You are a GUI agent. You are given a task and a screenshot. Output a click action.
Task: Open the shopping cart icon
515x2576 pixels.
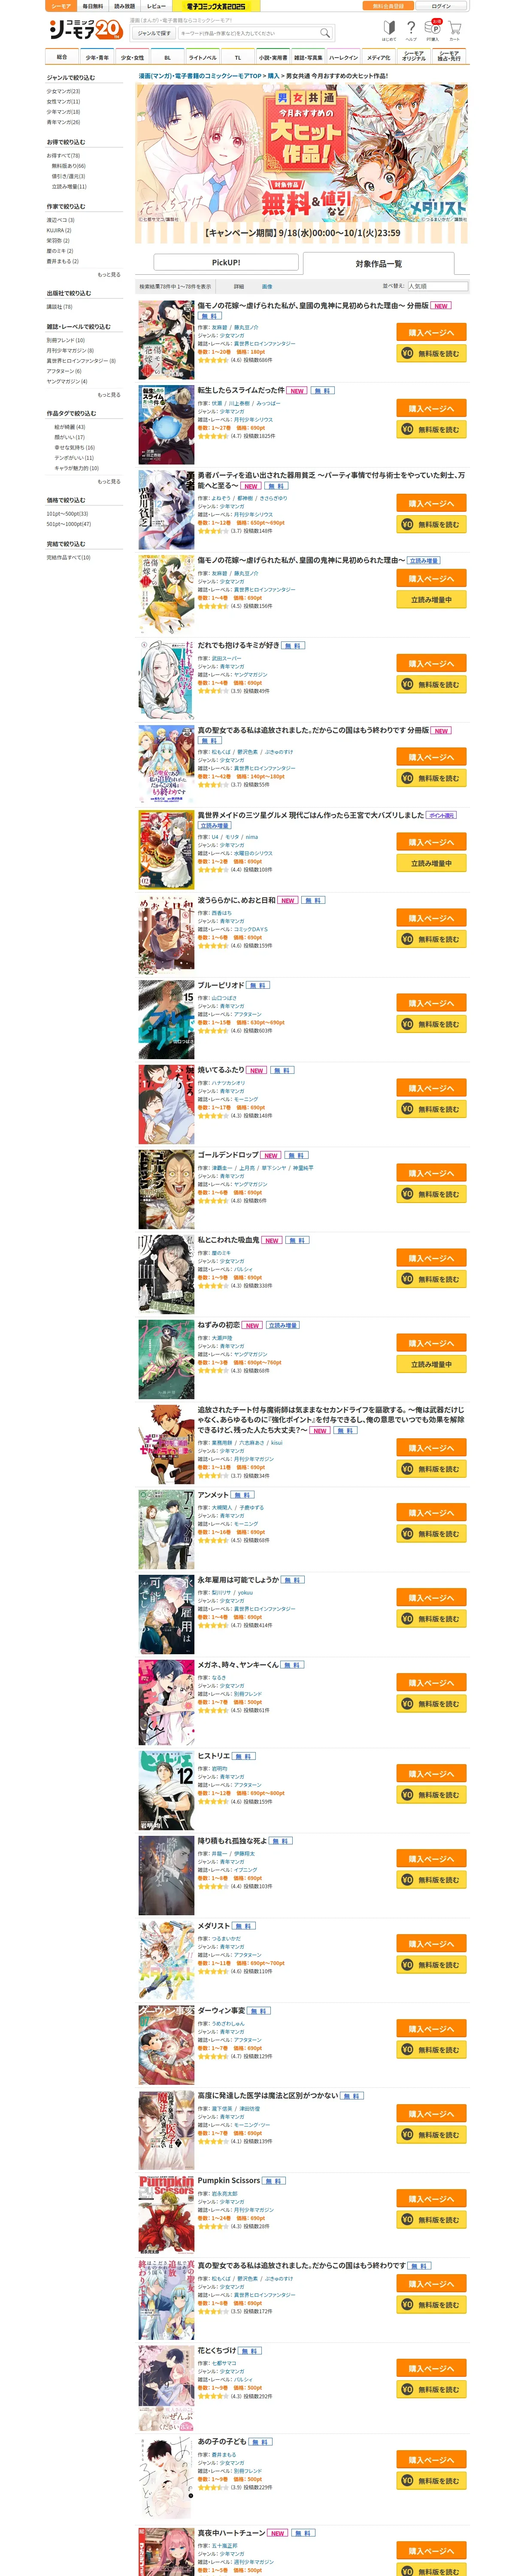click(x=455, y=30)
